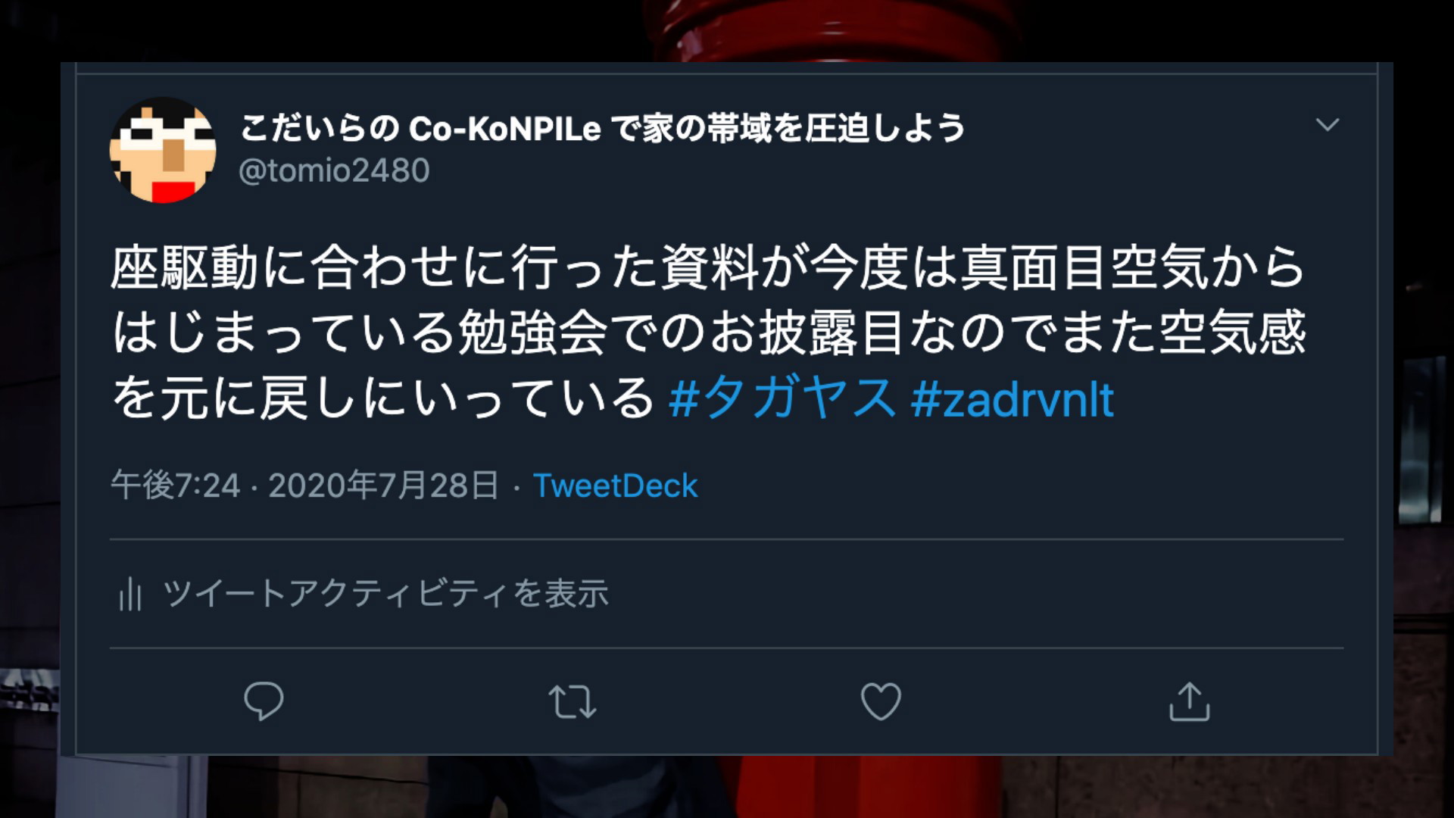Open the @tomio2480 handle
Screen dimensions: 1454x818
334,170
